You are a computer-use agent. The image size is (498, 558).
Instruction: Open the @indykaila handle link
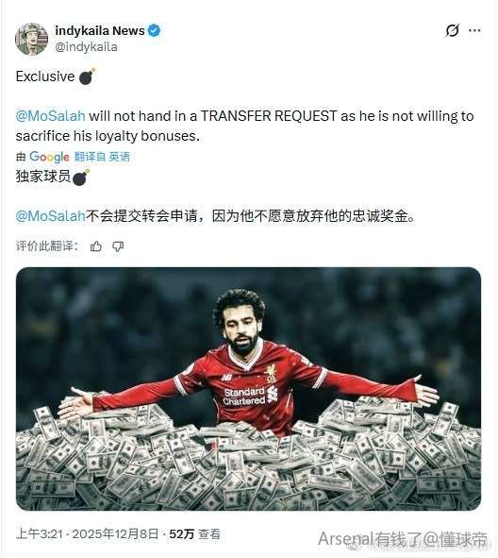86,47
